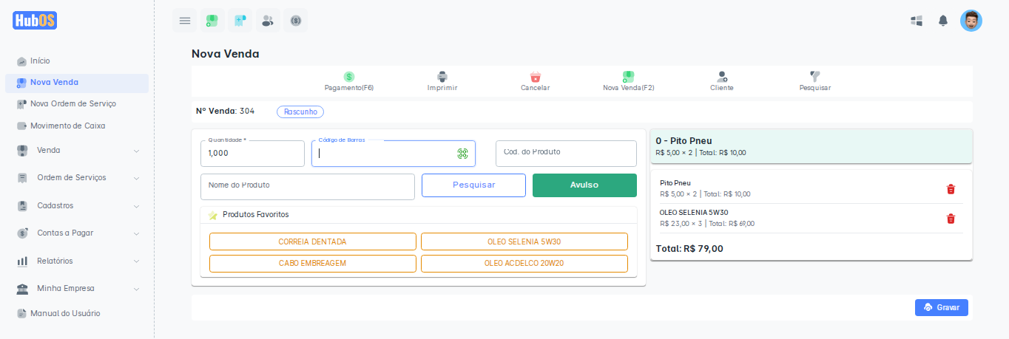Expand the Venda sidebar menu
Screen dimensions: 1009x339
(x=77, y=151)
